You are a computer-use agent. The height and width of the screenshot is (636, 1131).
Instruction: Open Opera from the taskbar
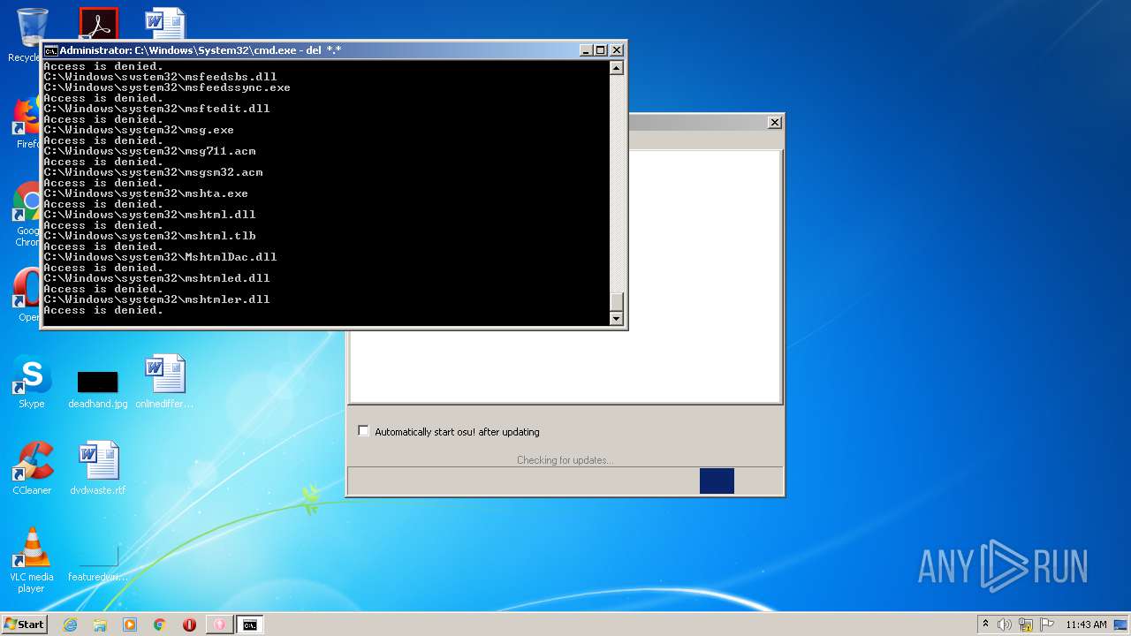click(189, 625)
